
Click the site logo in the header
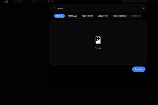[6, 1]
